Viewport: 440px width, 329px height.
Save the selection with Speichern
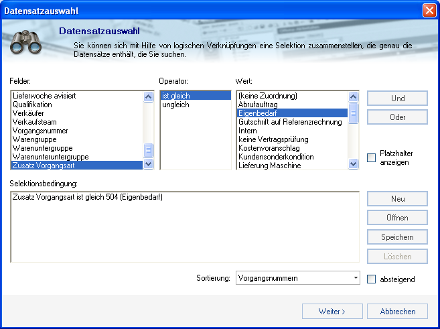point(397,237)
